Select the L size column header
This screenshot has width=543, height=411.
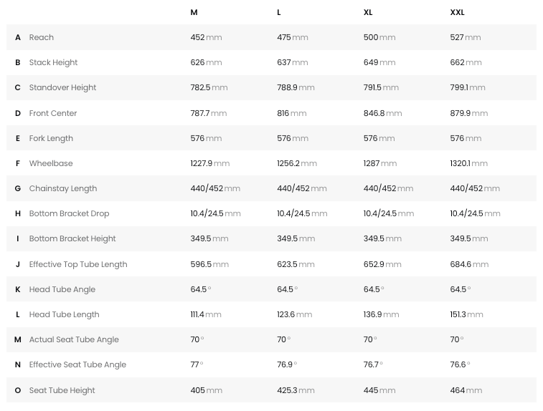[x=279, y=12]
